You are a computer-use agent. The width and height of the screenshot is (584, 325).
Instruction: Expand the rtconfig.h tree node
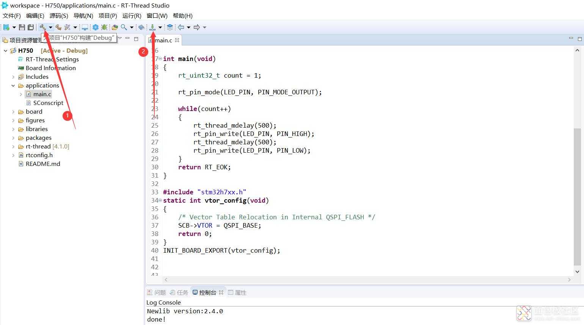(13, 155)
